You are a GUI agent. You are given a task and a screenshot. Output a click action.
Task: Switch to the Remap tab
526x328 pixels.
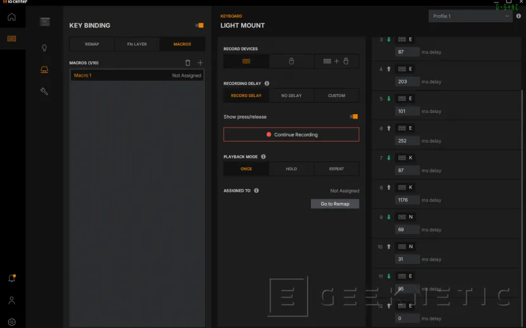(92, 44)
